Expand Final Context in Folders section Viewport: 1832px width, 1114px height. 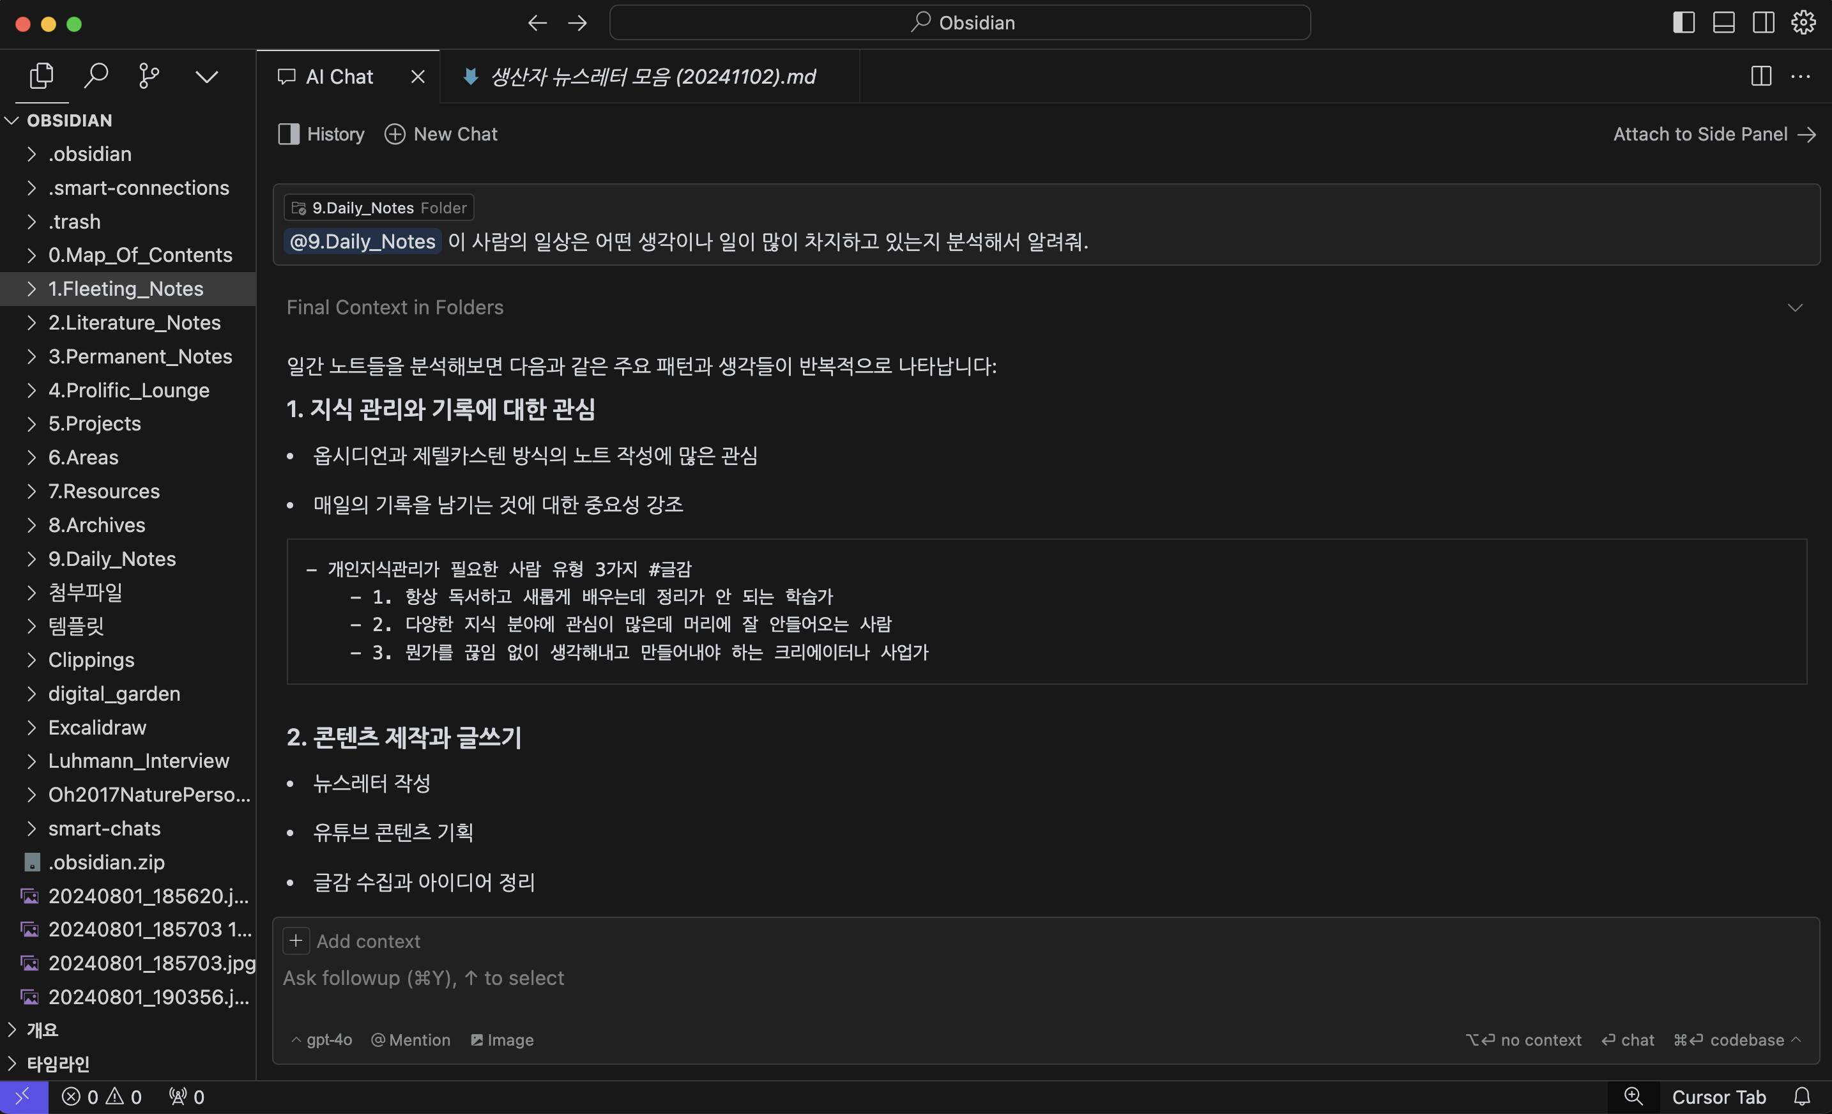[x=1795, y=308]
